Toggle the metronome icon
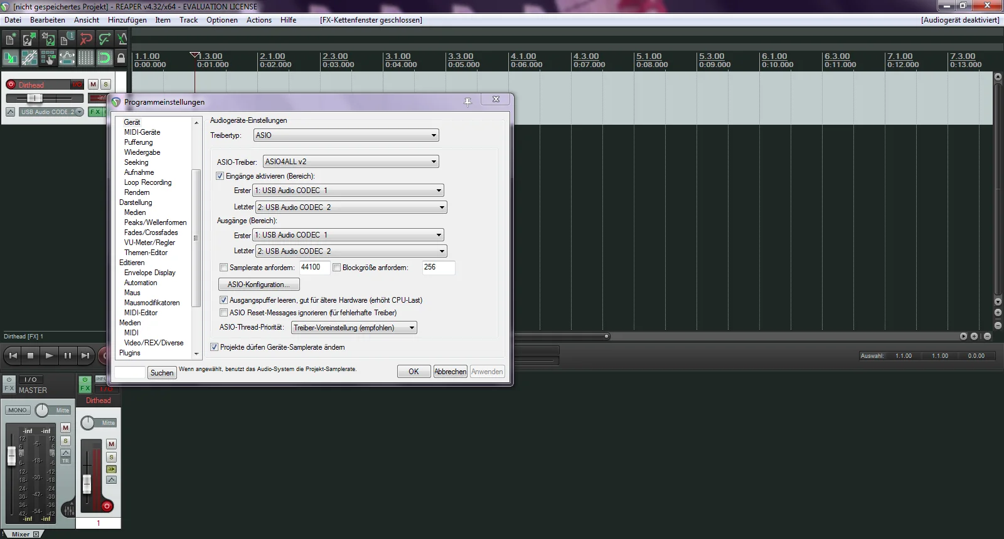 point(122,39)
